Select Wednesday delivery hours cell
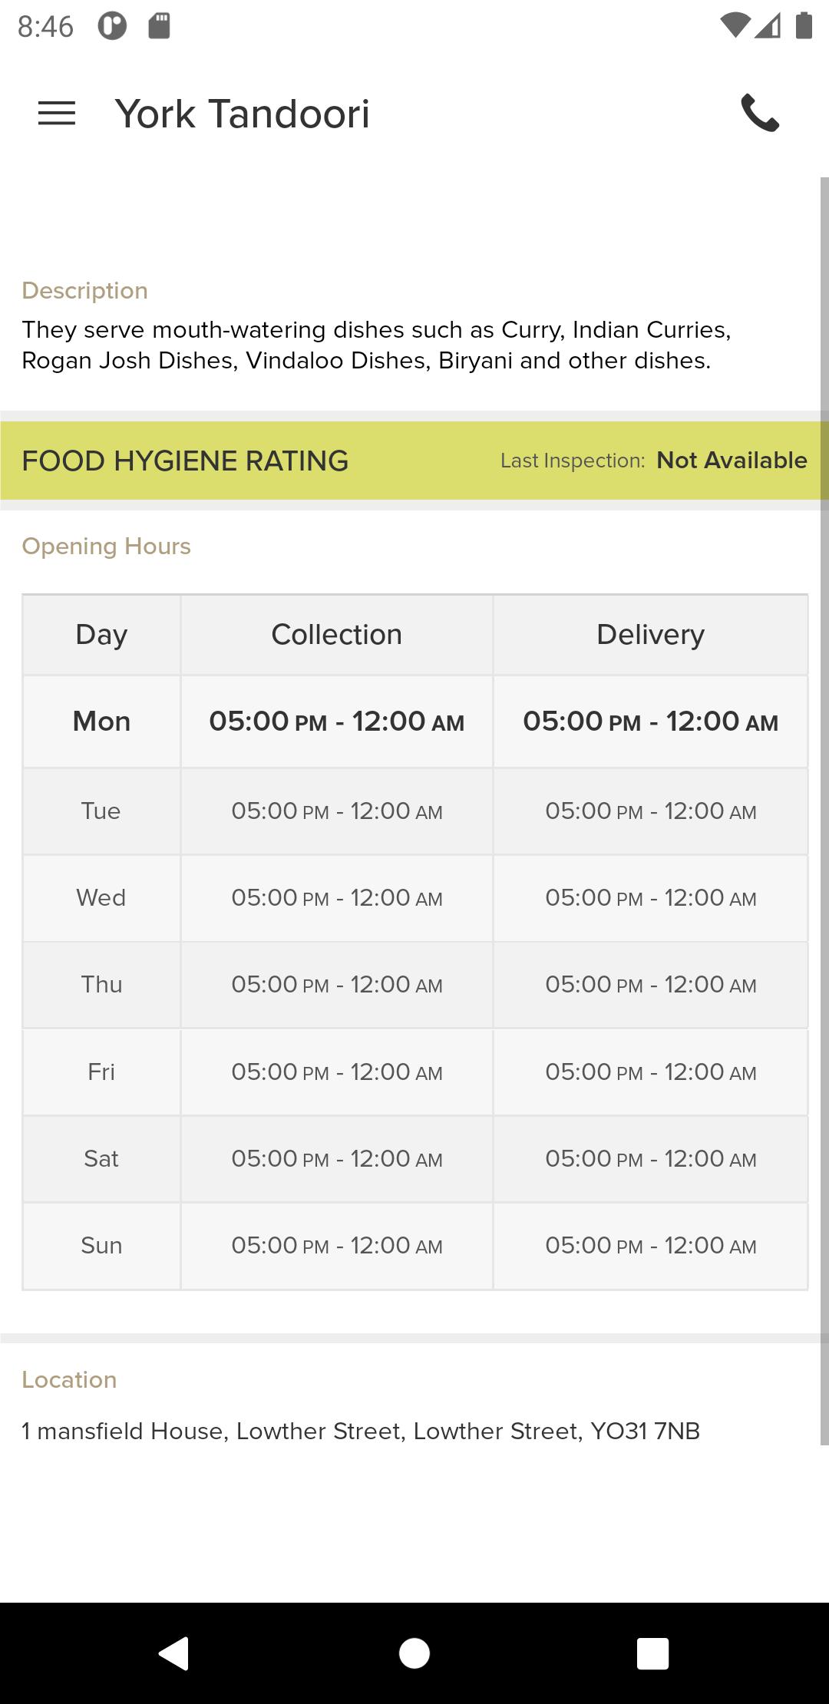 (650, 898)
